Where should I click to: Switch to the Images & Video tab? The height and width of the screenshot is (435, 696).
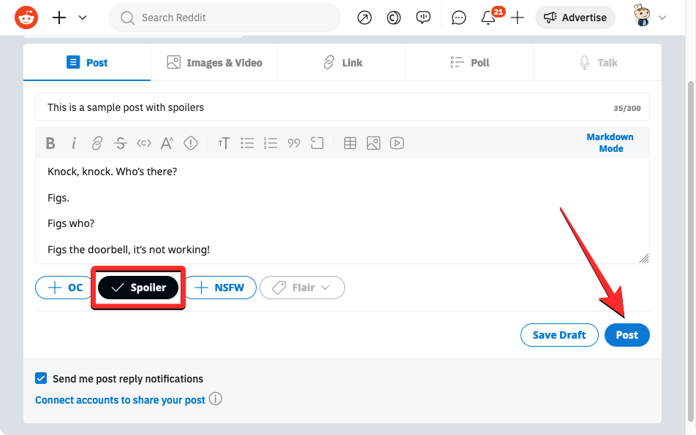point(214,63)
